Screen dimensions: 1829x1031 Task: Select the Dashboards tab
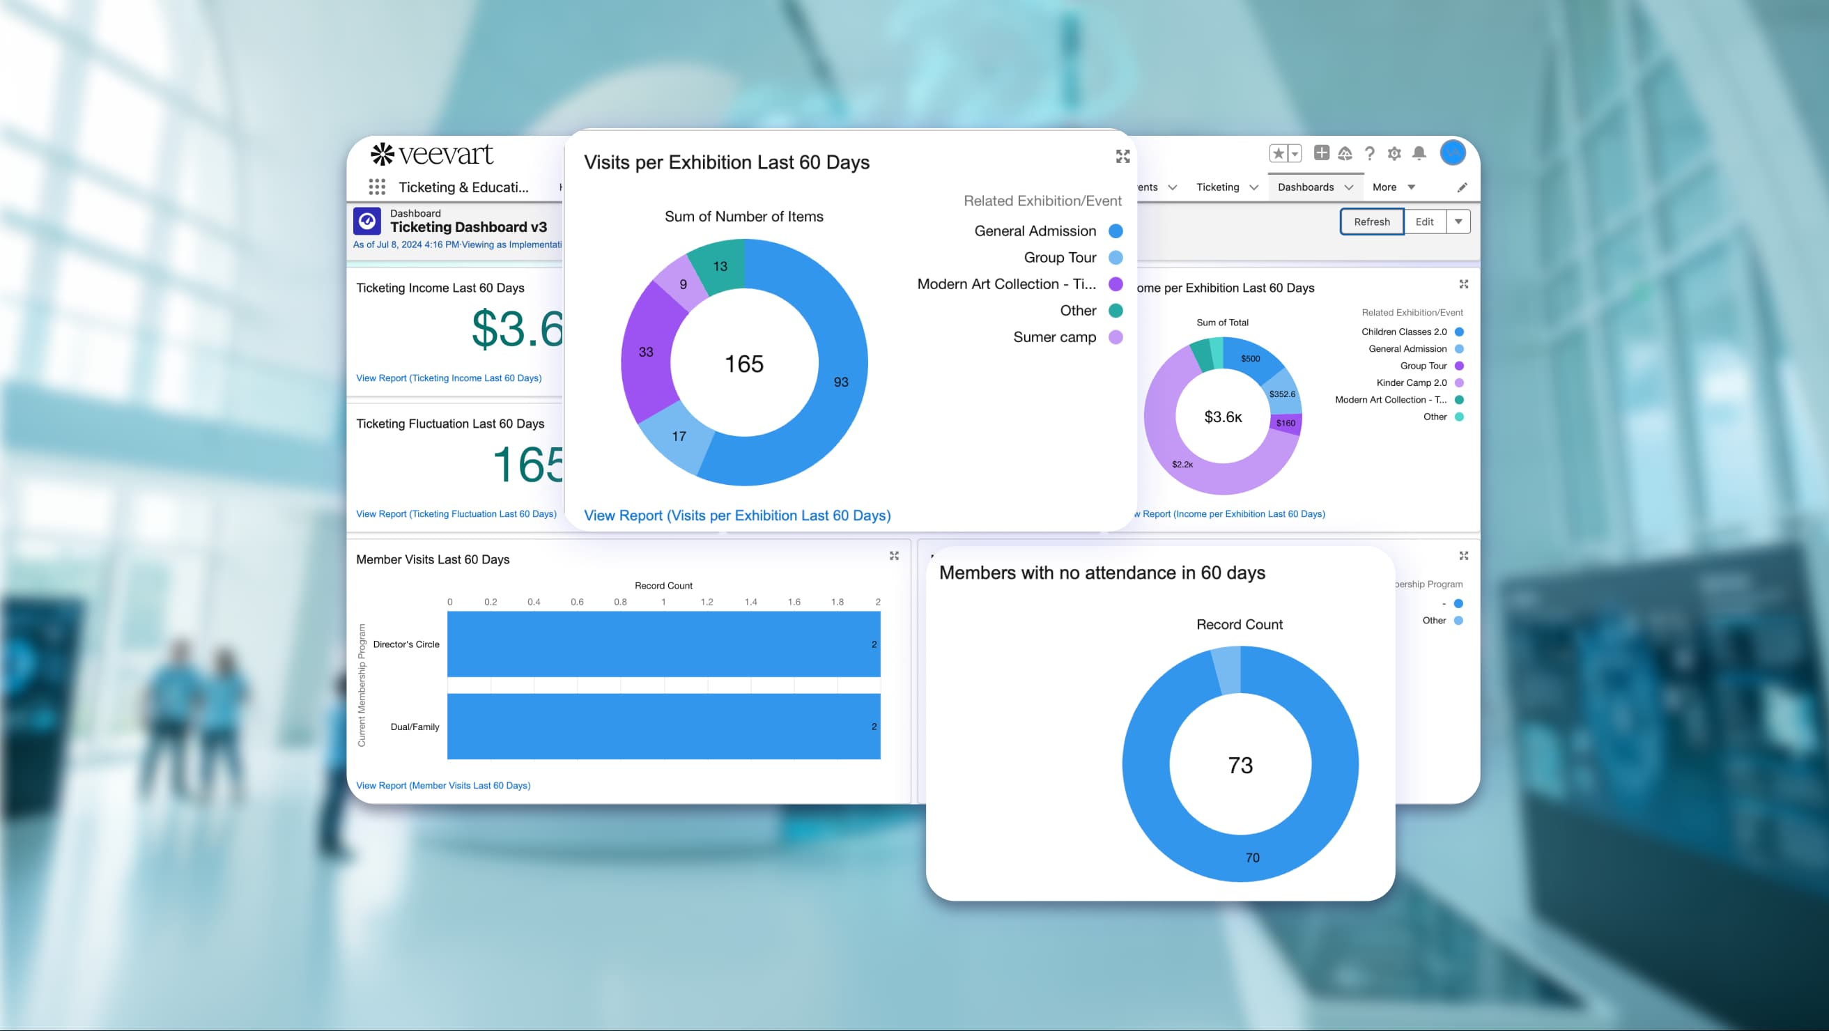1306,187
